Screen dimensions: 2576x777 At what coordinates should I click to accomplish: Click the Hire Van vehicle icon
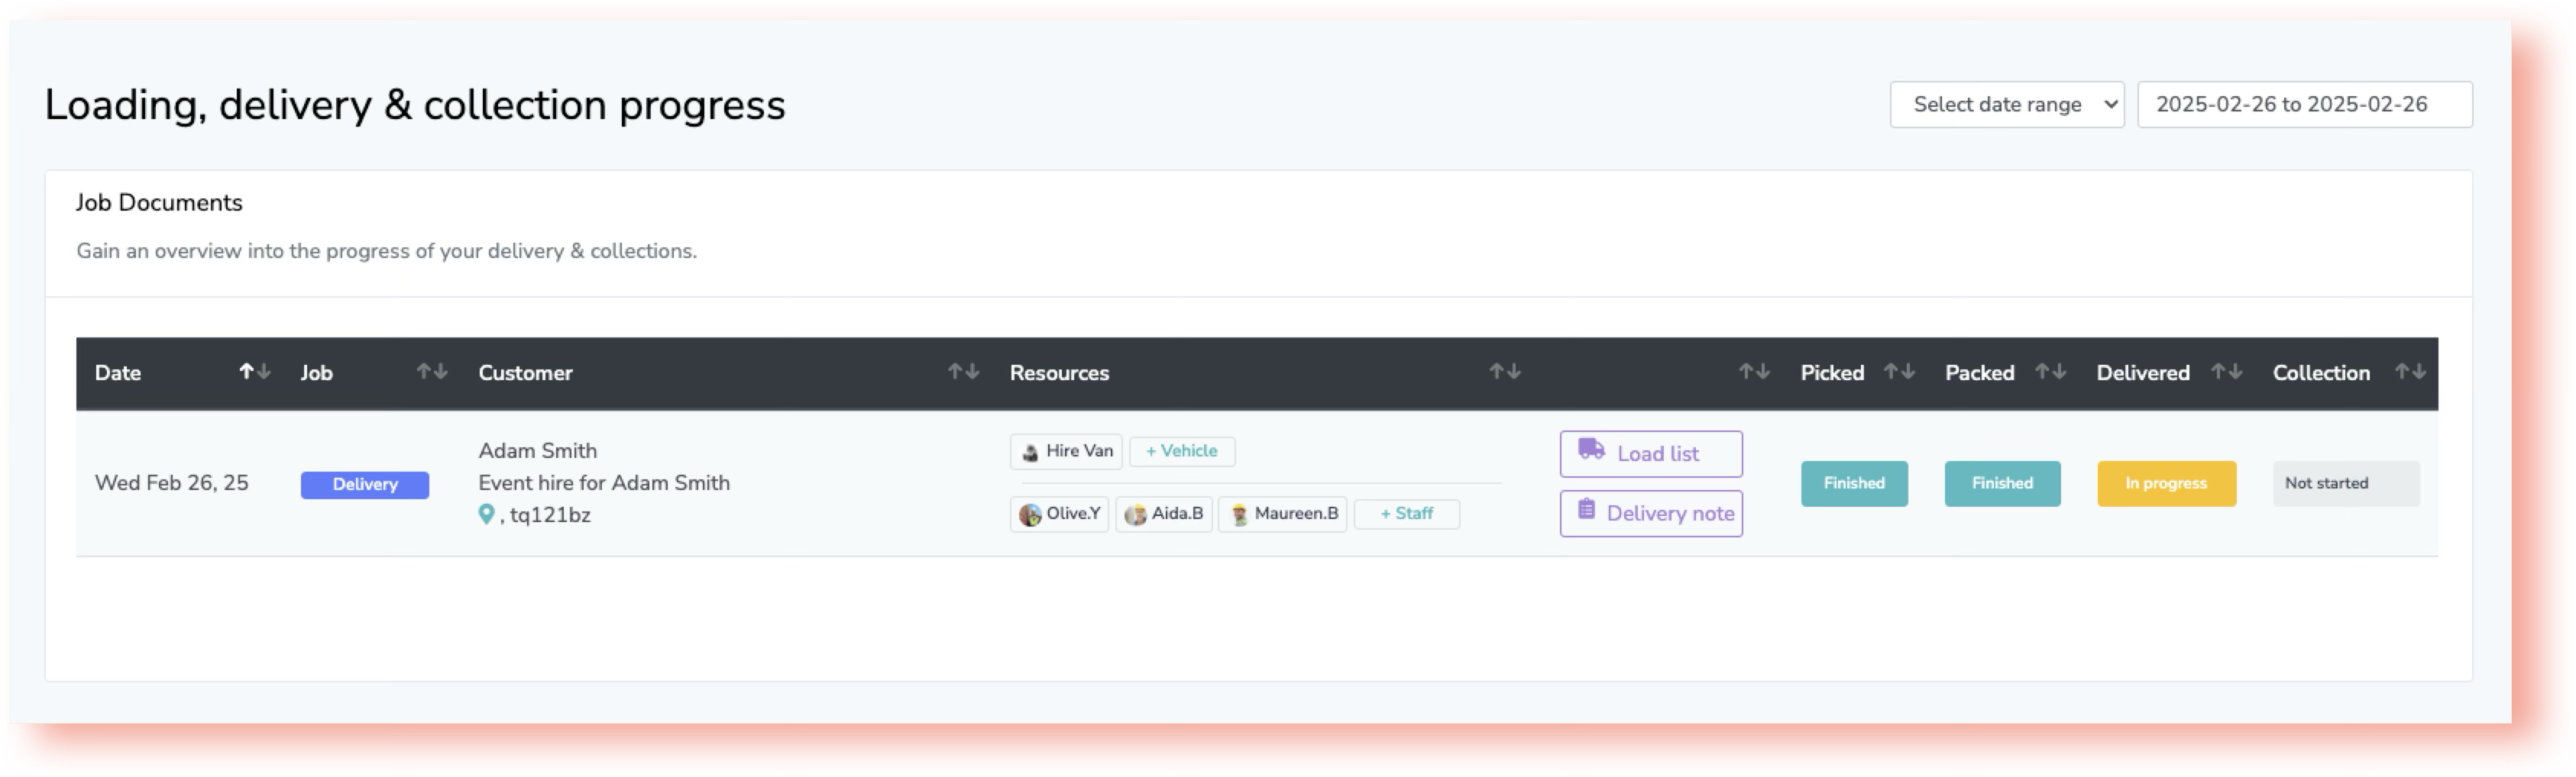(x=1030, y=453)
